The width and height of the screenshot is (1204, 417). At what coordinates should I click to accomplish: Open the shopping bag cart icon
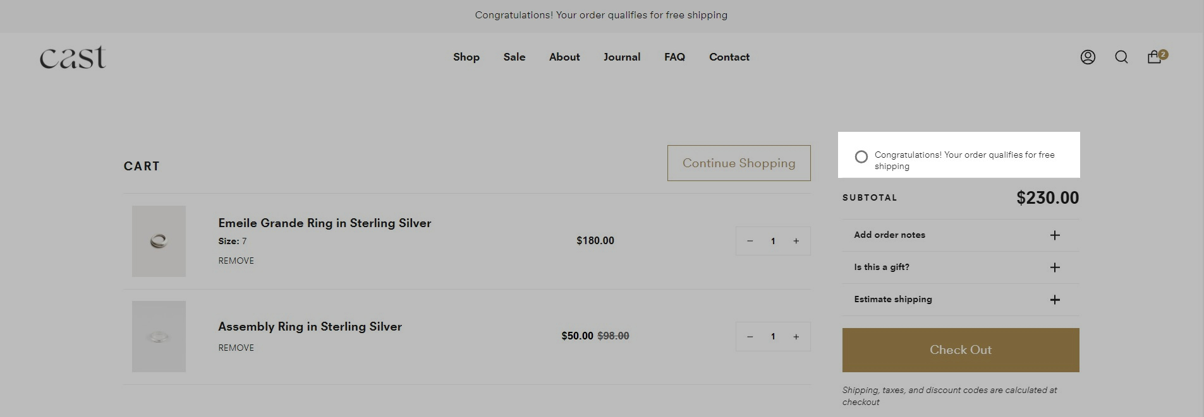coord(1155,57)
